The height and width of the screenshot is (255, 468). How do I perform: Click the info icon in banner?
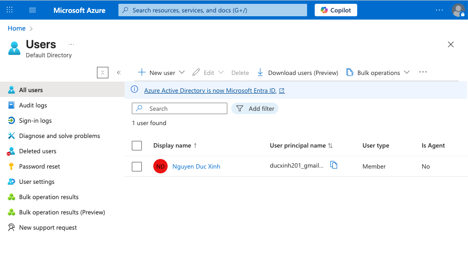tap(135, 89)
